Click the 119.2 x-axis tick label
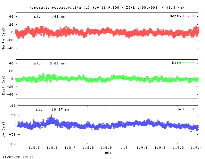The height and width of the screenshot is (159, 205). click(160, 148)
